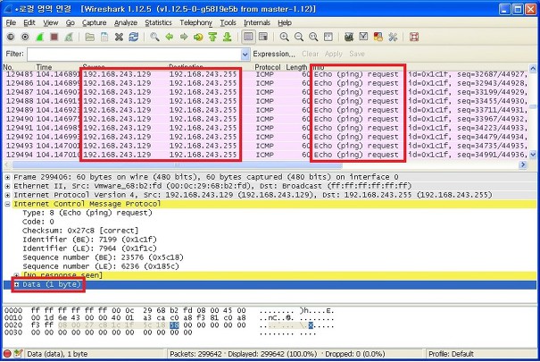Open capture options icon
The width and height of the screenshot is (540, 362).
[x=25, y=37]
